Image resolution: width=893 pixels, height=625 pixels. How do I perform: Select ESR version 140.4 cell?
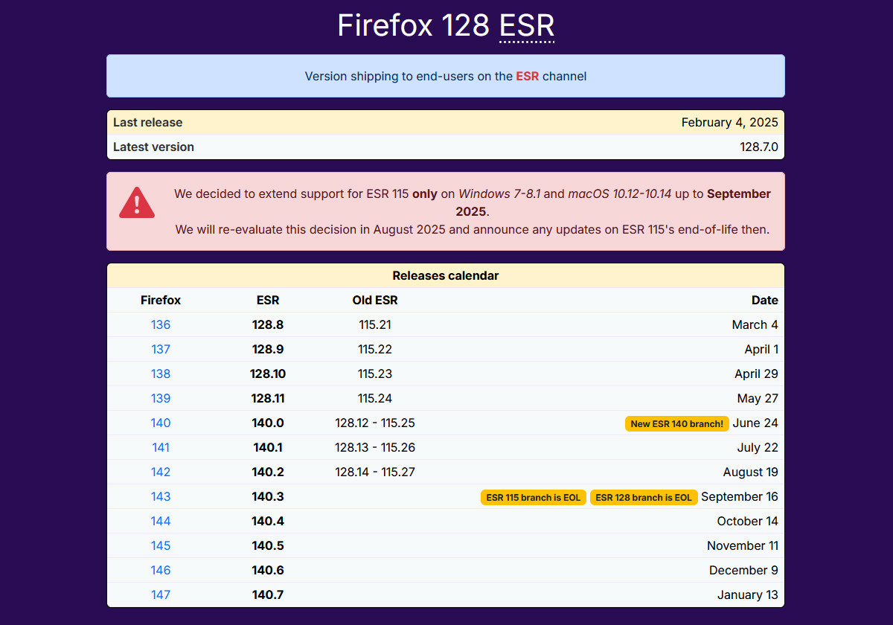pyautogui.click(x=268, y=521)
